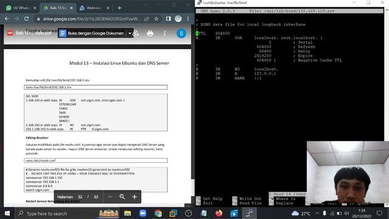Click the PuTTY taskbar icon
Screen dimensions: 389x219
(249, 214)
